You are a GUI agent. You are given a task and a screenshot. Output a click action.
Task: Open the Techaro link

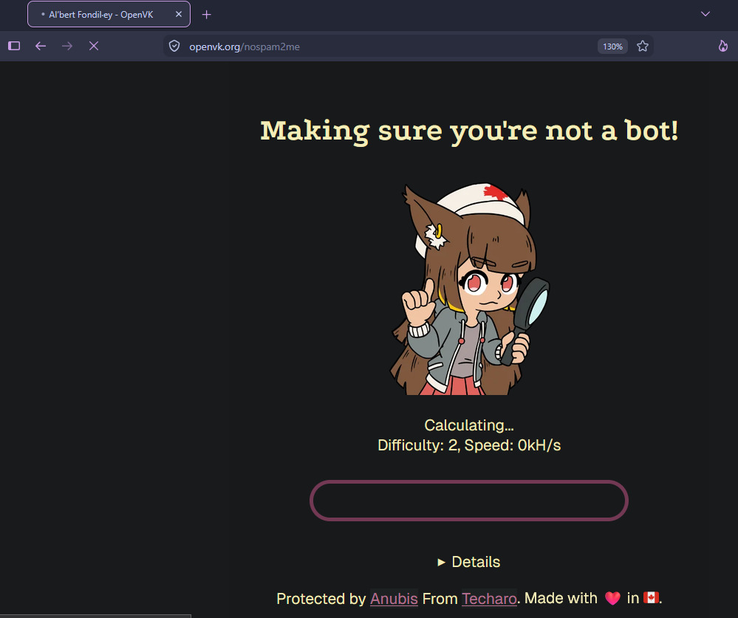pos(489,599)
